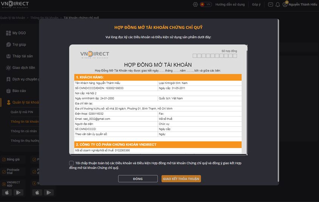Screen dimensions: 319x202
Task: Click the Tháp tài sản icon
Action: [8, 56]
